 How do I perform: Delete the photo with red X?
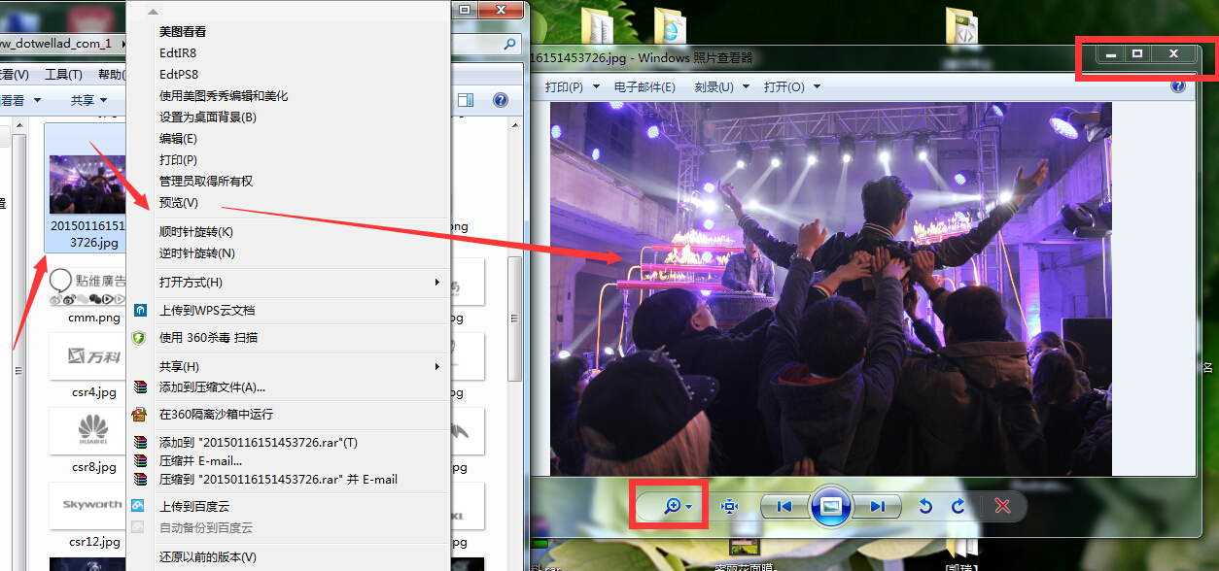point(1003,506)
